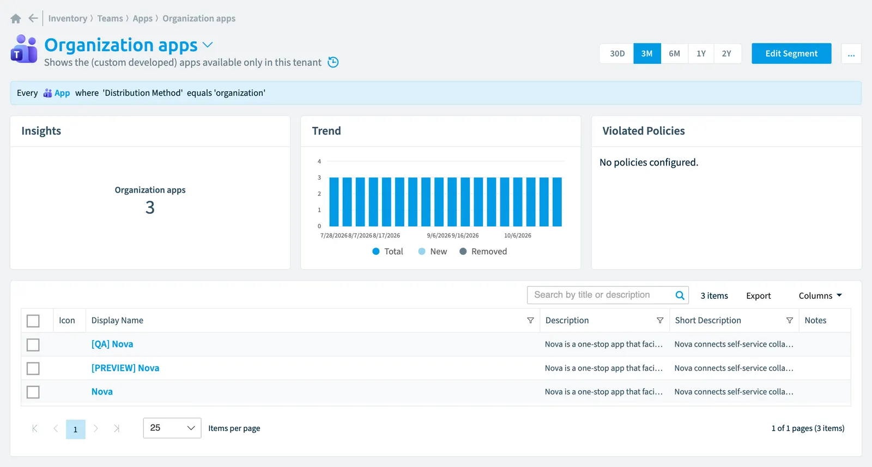Go to previous page arrow
This screenshot has width=872, height=467.
pyautogui.click(x=56, y=428)
